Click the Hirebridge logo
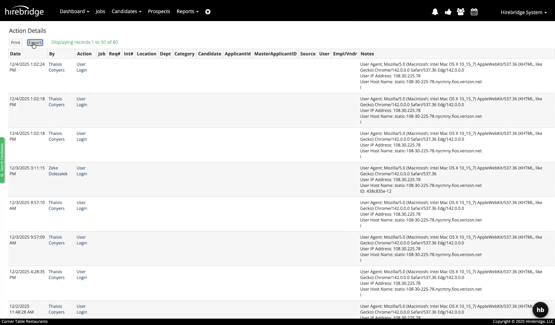Image resolution: width=555 pixels, height=325 pixels. (x=24, y=11)
